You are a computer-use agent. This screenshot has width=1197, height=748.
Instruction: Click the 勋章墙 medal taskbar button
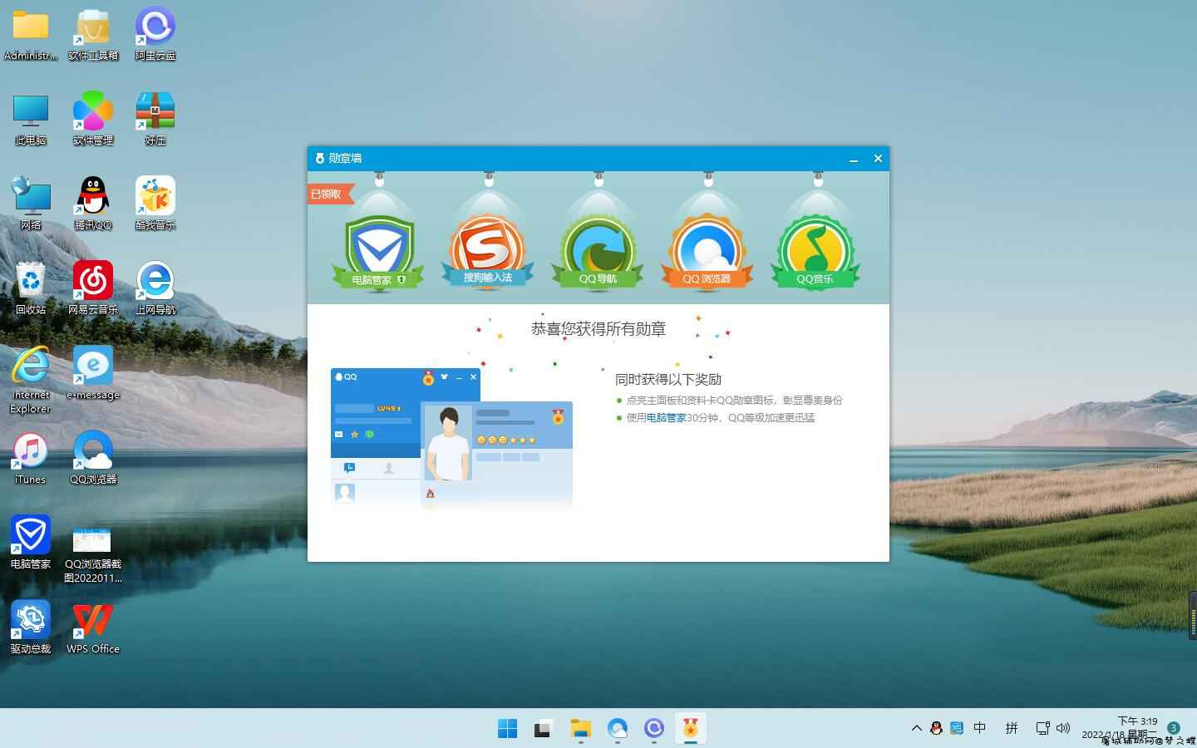pos(690,729)
